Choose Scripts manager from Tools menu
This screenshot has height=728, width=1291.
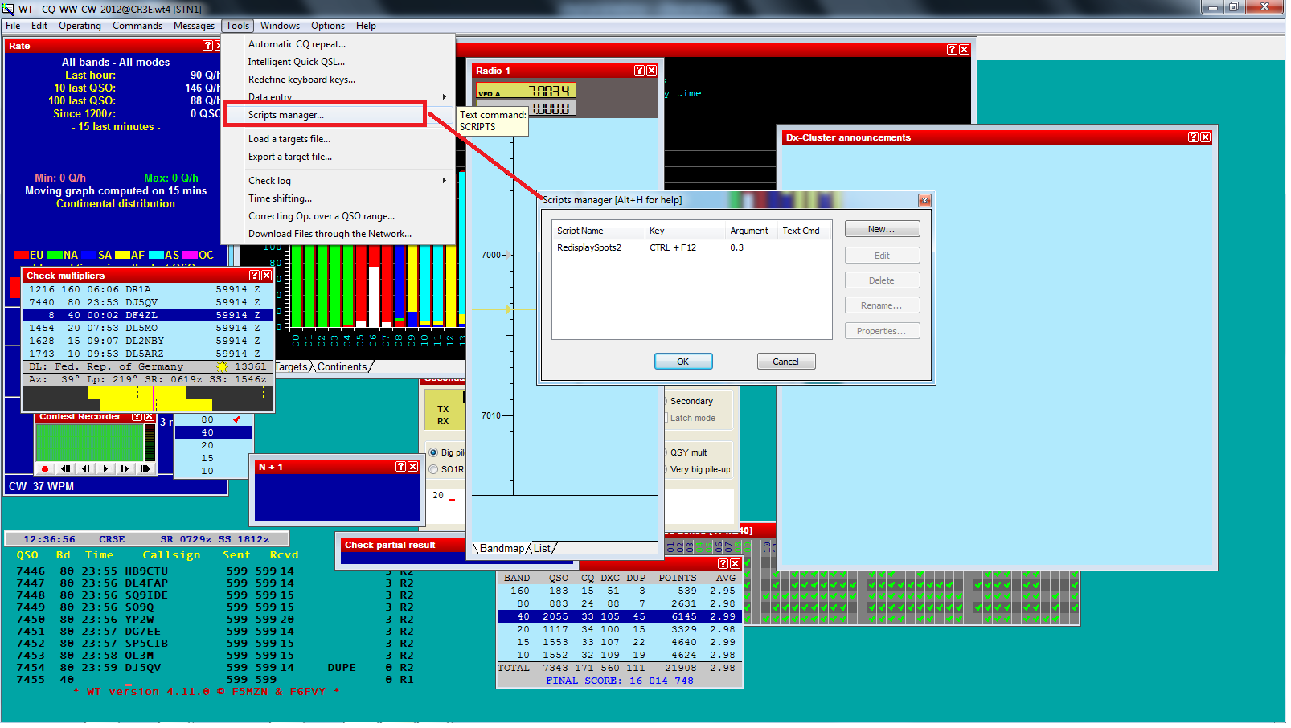(x=286, y=115)
